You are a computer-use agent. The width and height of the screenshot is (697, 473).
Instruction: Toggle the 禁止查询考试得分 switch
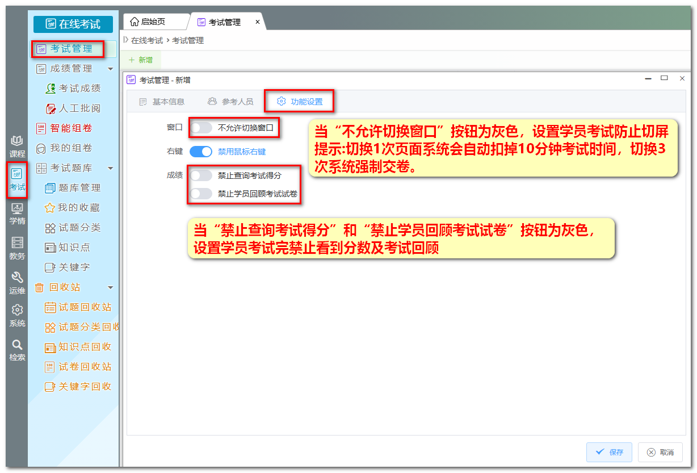201,175
